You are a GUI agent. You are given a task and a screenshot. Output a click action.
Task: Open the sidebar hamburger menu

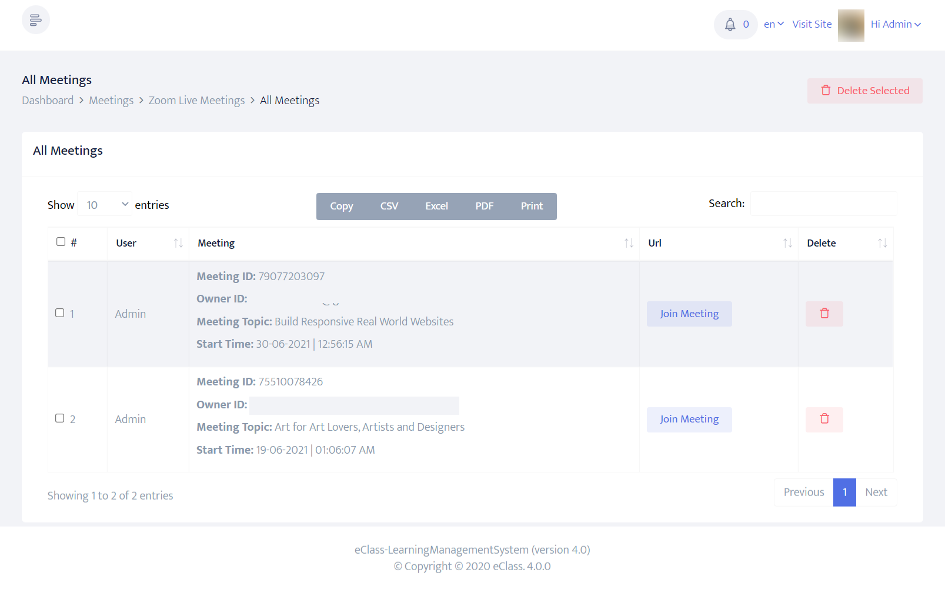point(35,19)
